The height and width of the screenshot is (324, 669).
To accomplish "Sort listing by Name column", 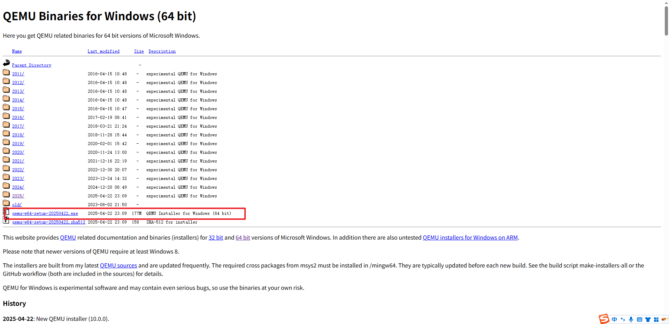I will point(17,51).
